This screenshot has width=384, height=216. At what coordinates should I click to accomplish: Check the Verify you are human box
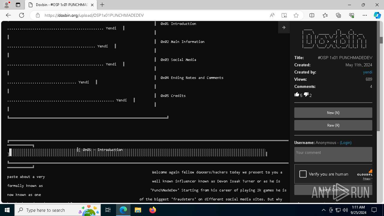point(303,174)
